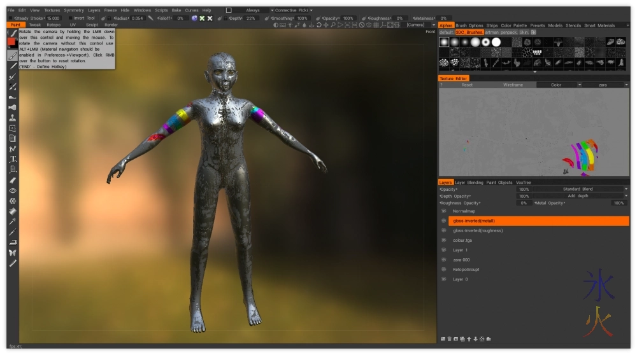This screenshot has height=355, width=637.
Task: Select the stamp tool in left toolbar
Action: 12,118
